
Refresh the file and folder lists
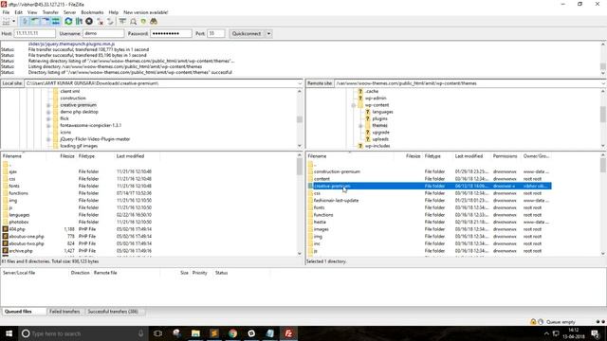(x=68, y=21)
